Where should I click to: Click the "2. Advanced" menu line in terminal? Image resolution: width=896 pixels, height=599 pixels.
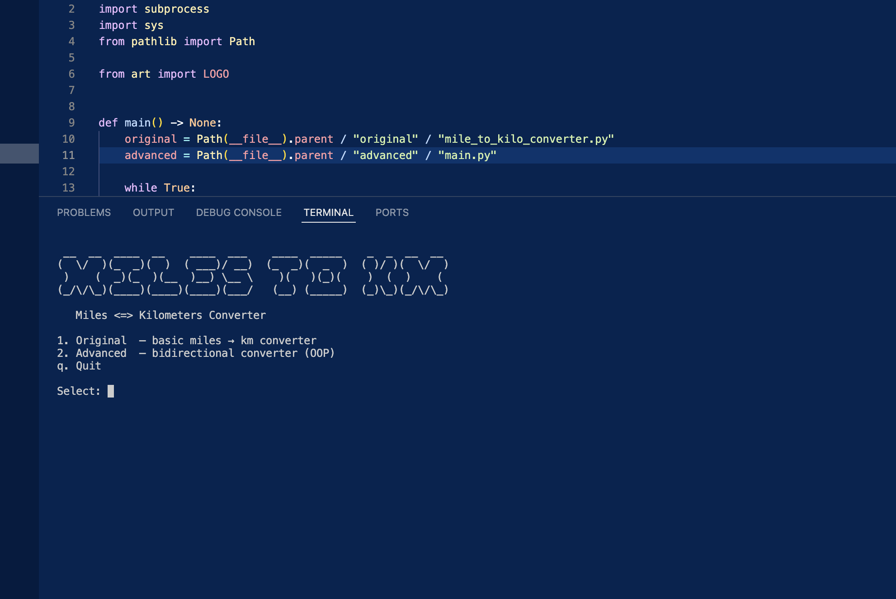196,353
